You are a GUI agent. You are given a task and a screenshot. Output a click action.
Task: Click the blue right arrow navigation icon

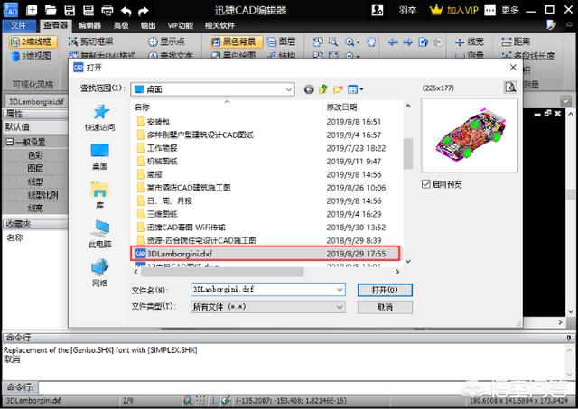point(407,42)
